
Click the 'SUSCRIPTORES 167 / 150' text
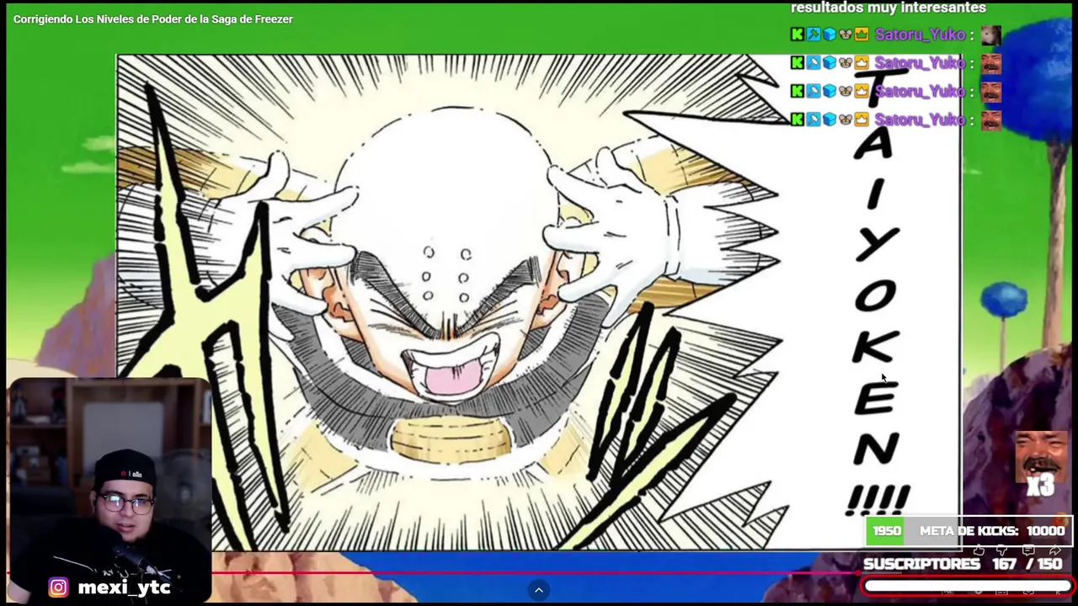click(x=963, y=564)
